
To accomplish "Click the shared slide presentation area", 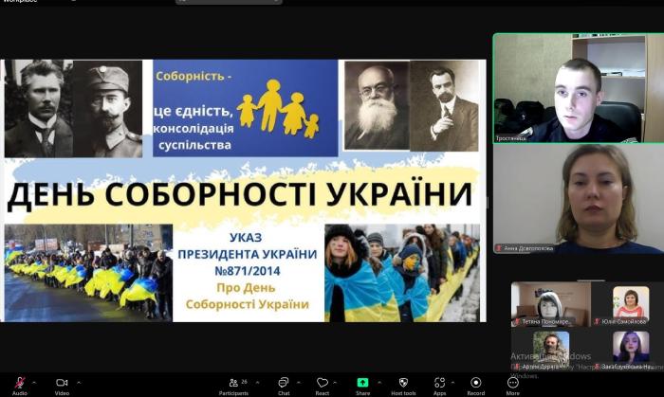I will click(243, 189).
